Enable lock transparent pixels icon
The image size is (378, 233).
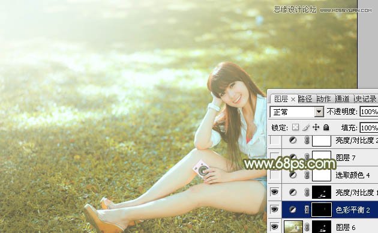point(295,127)
